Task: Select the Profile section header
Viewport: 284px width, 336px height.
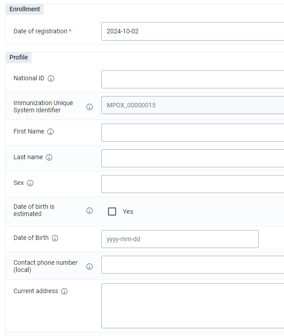Action: click(18, 57)
